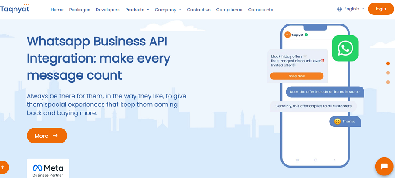Open the Complaints page
Image resolution: width=395 pixels, height=178 pixels.
[x=260, y=10]
